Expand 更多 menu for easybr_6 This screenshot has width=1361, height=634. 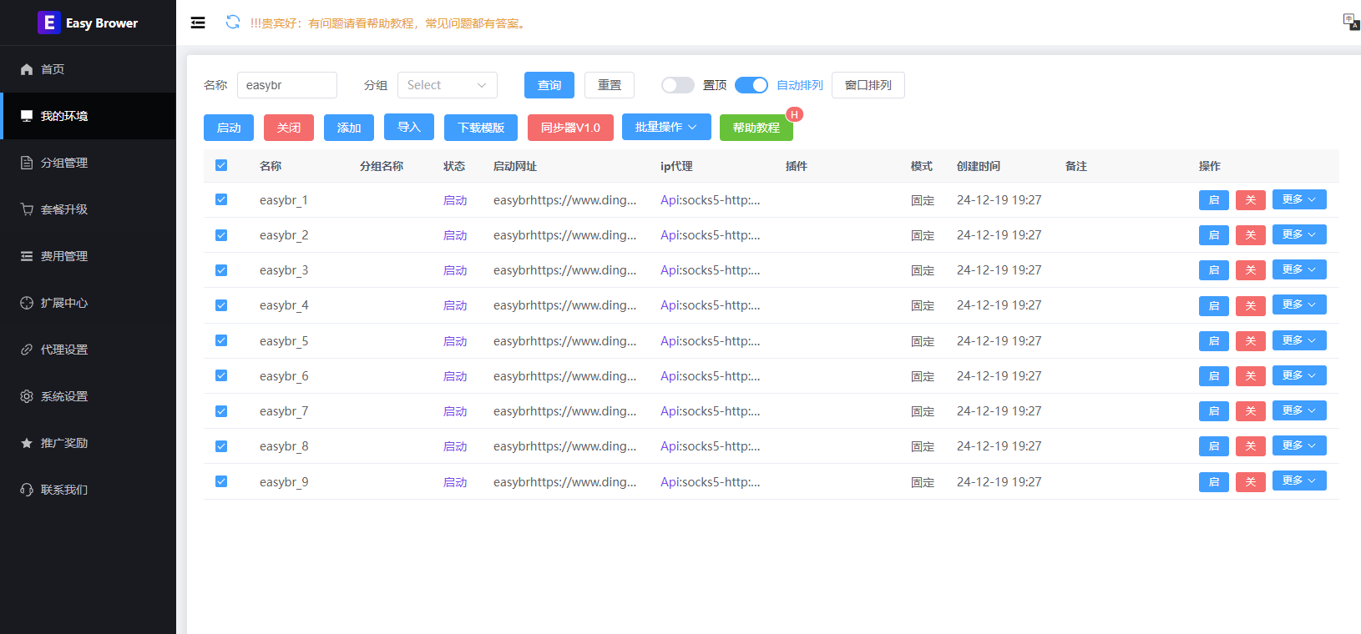pos(1299,375)
